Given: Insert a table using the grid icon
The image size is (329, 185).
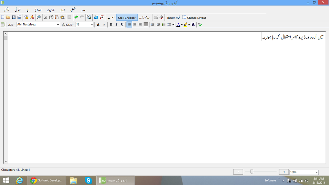Looking at the screenshot, I should pos(3,24).
